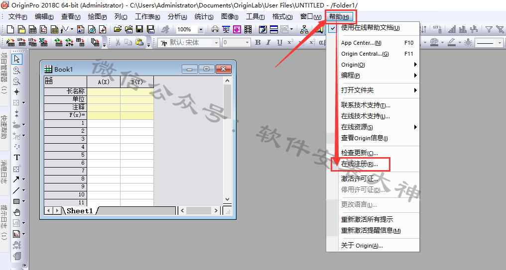Click the funnel Add Filter icon
The image size is (506, 270).
489,30
